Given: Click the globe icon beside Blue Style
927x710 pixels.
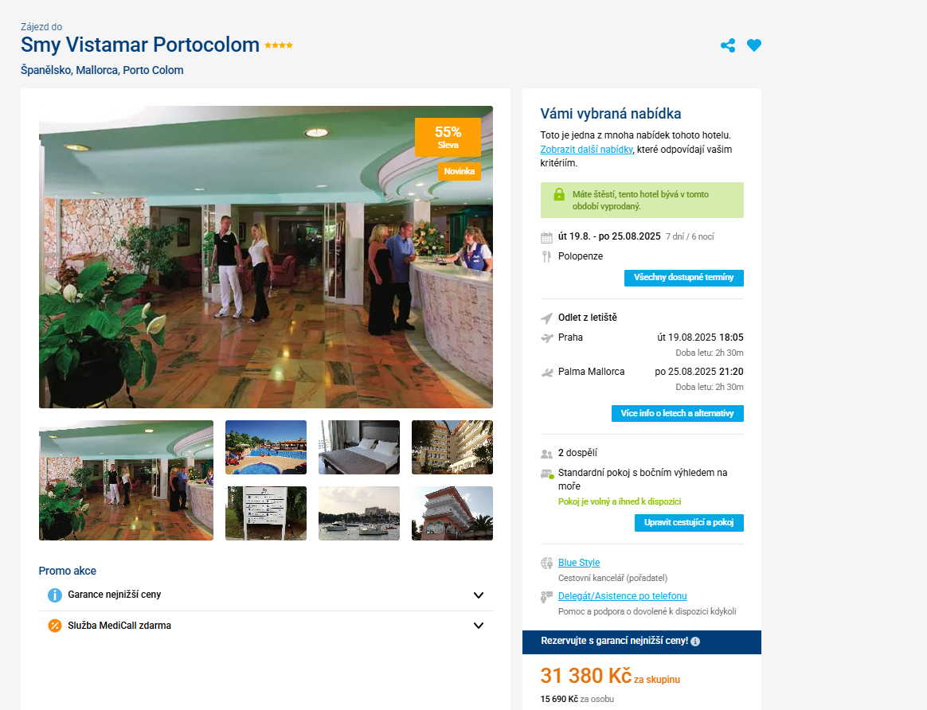Looking at the screenshot, I should [546, 563].
